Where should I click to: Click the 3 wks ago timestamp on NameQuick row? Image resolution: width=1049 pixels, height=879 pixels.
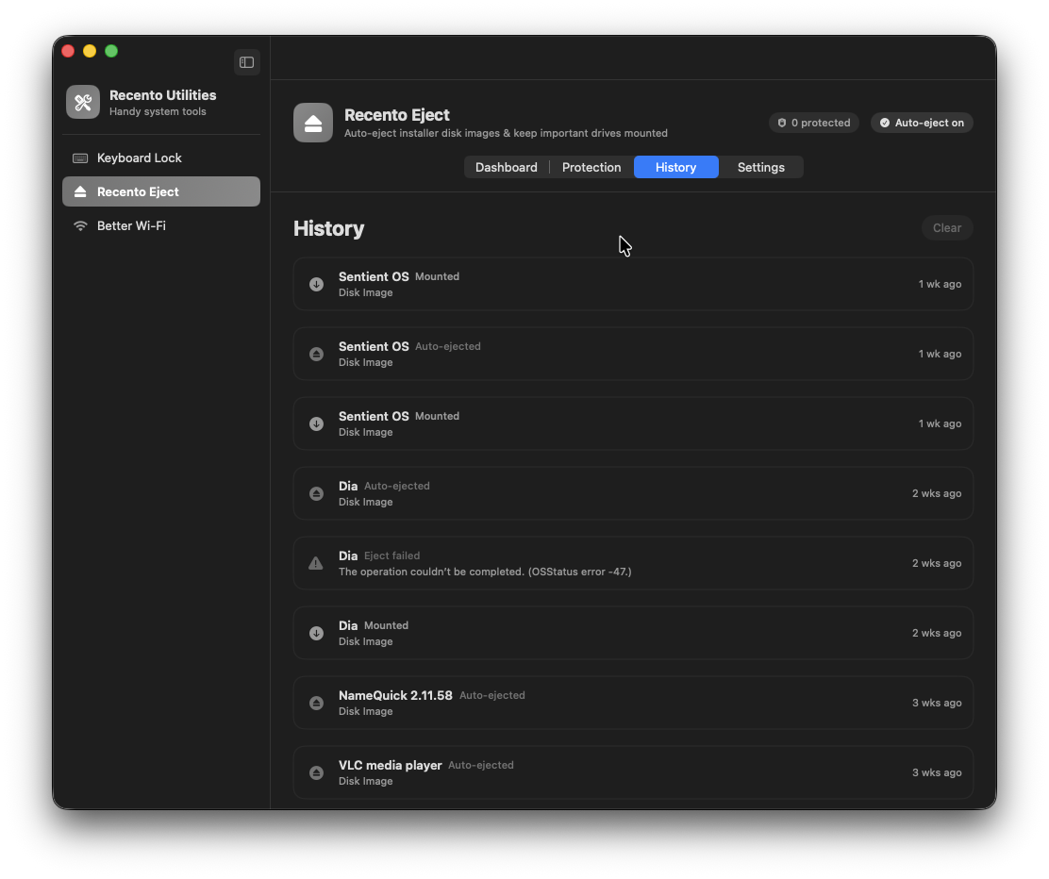coord(937,703)
